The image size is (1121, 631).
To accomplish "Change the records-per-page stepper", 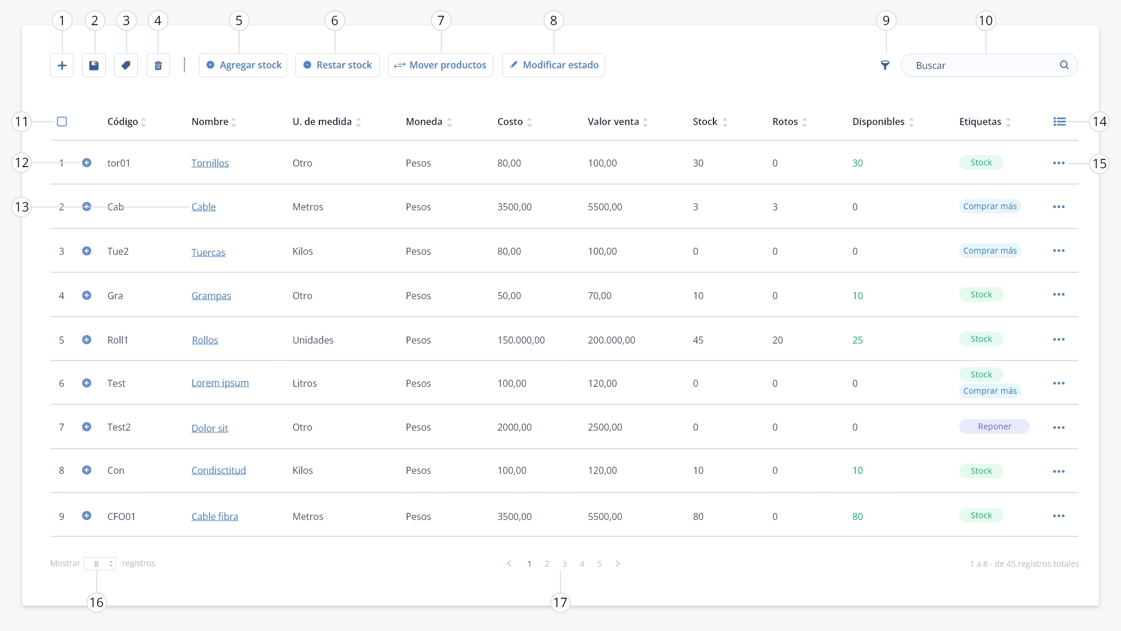I will 100,564.
